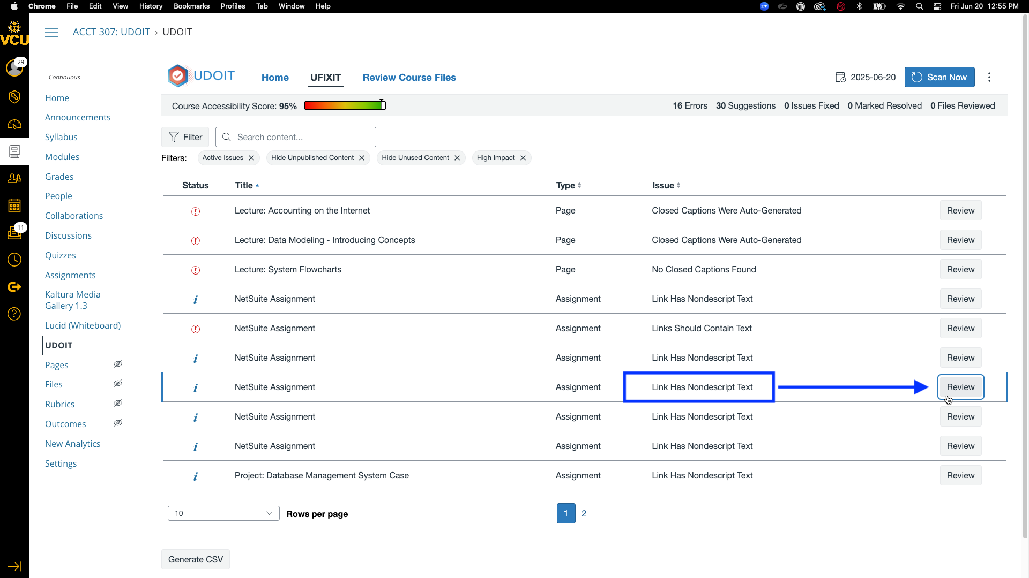Screen dimensions: 1029x578
Task: Click the current page 1 button
Action: coord(566,513)
